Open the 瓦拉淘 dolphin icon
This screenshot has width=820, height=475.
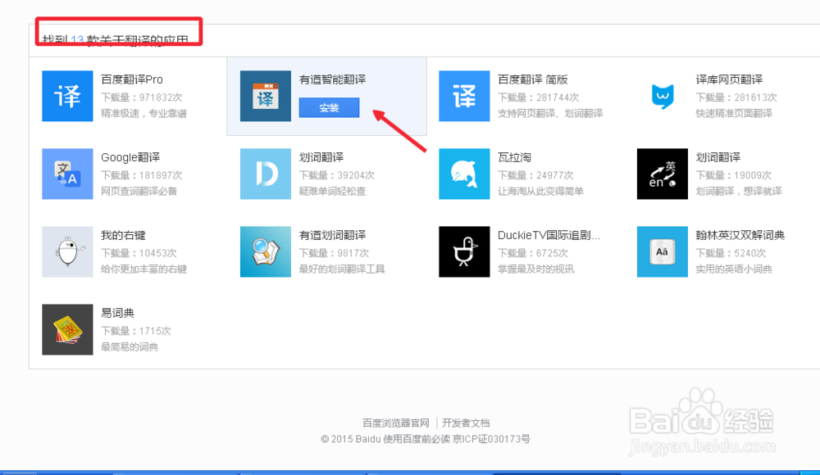tap(464, 174)
